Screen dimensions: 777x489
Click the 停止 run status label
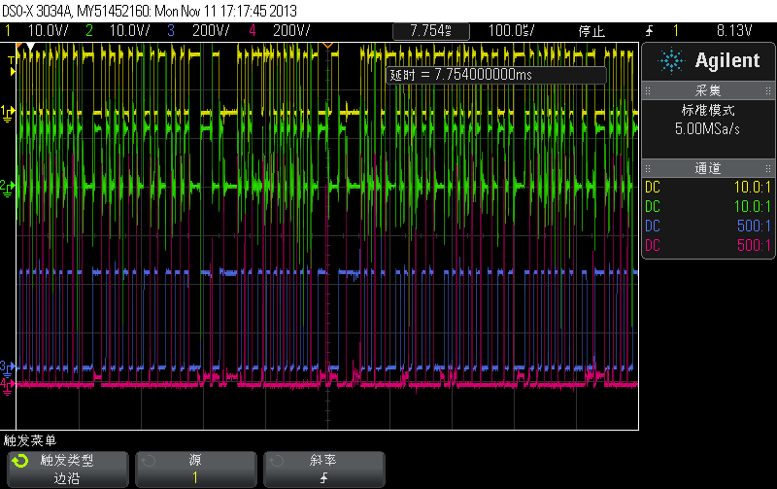point(591,31)
